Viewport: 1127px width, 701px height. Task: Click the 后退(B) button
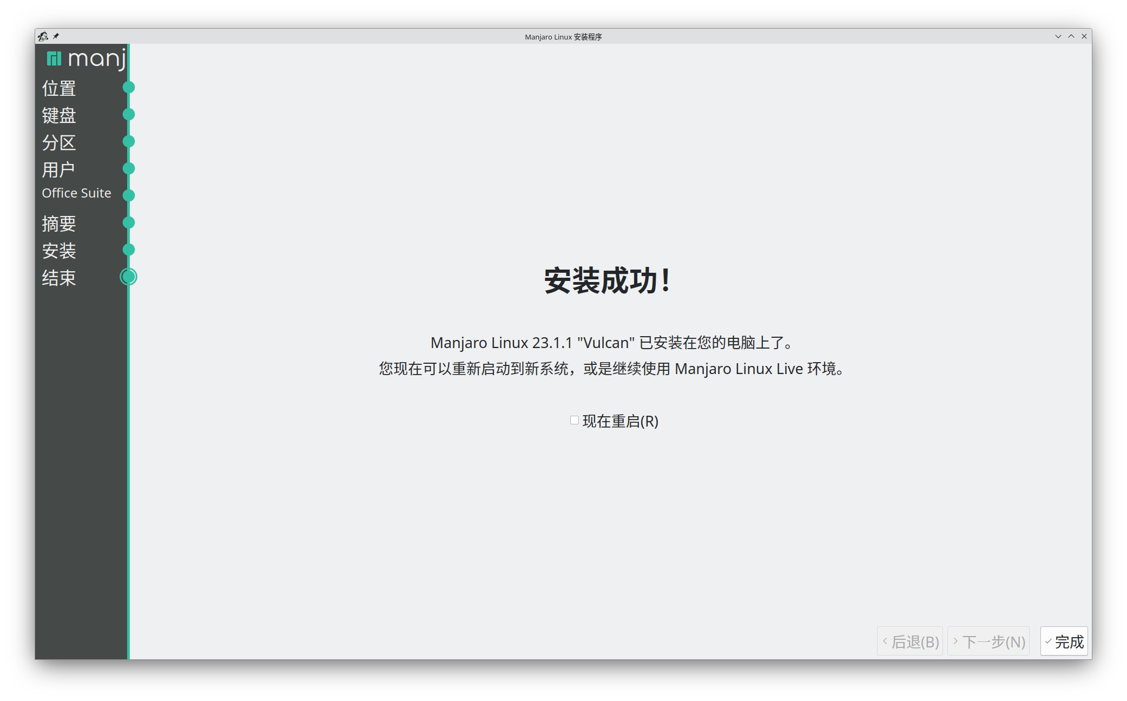pos(910,641)
